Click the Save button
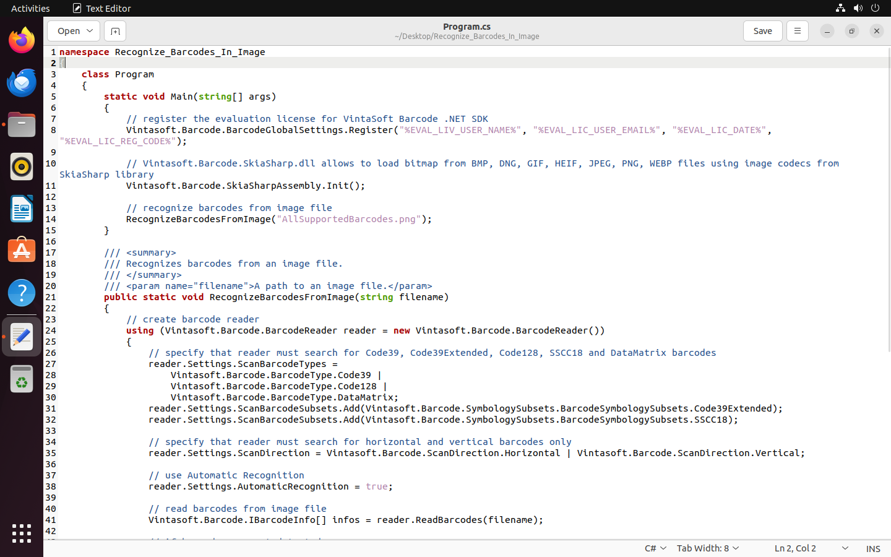This screenshot has height=557, width=891. (762, 31)
